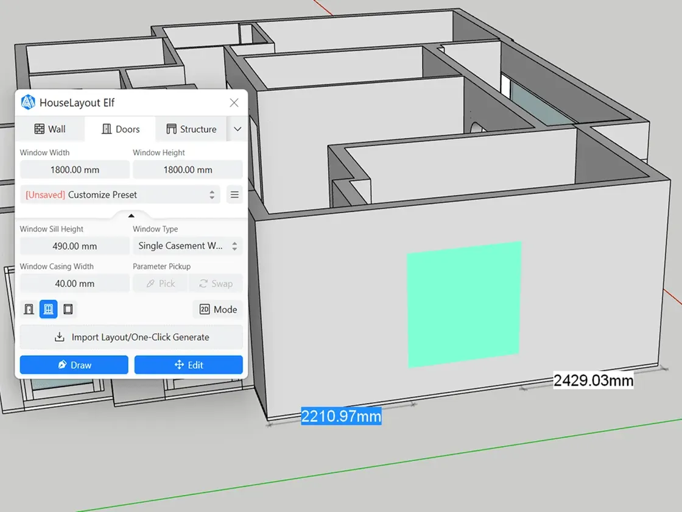Select the window type icon
The width and height of the screenshot is (682, 512).
click(48, 309)
